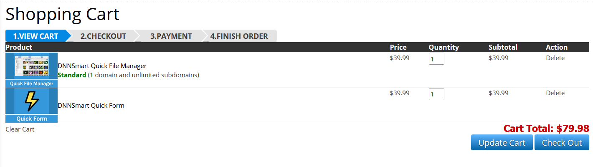Image resolution: width=593 pixels, height=167 pixels.
Task: Click quantity field for Quick File Manager
Action: click(436, 59)
